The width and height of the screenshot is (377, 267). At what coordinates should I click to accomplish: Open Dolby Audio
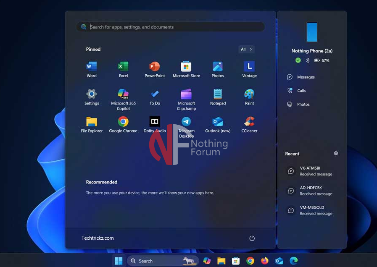tap(155, 125)
